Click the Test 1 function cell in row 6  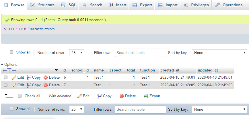coord(145,78)
